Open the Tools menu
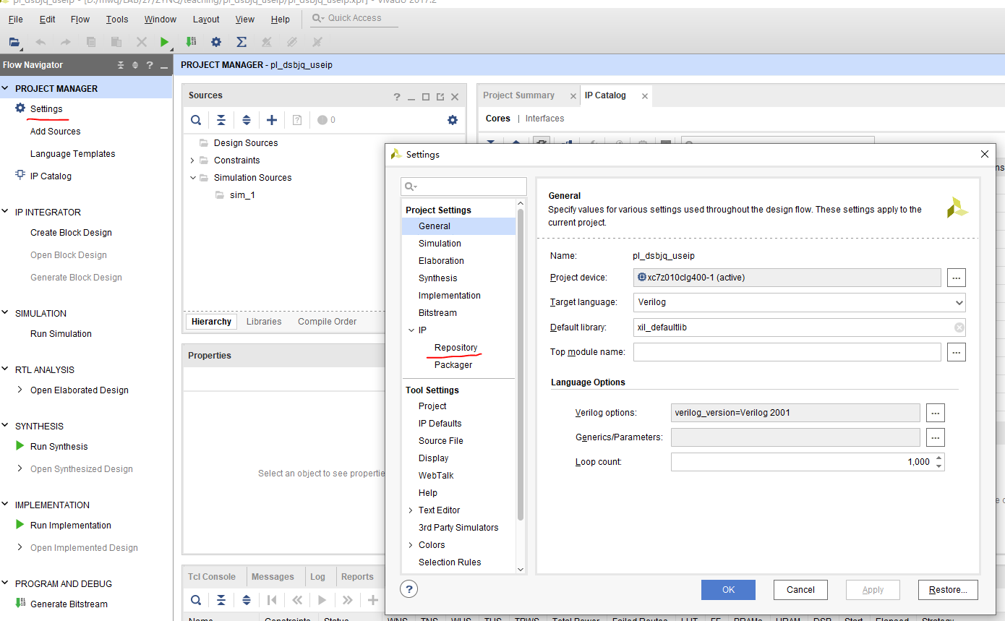The width and height of the screenshot is (1005, 621). tap(117, 20)
